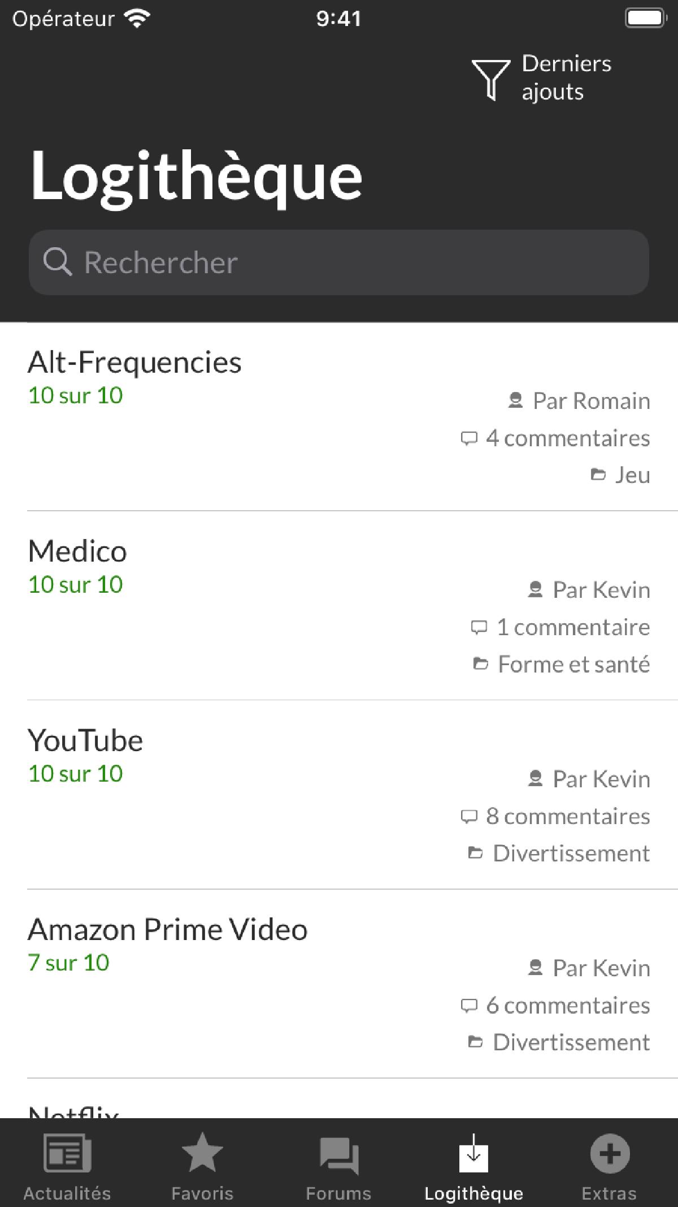Open the Alt-Frequencies entry
678x1207 pixels.
[134, 363]
